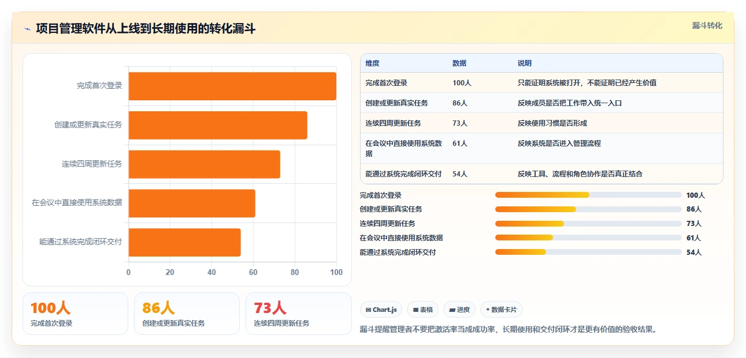Click the 完成首次登录 chart axis label
The image size is (746, 358).
tap(99, 86)
